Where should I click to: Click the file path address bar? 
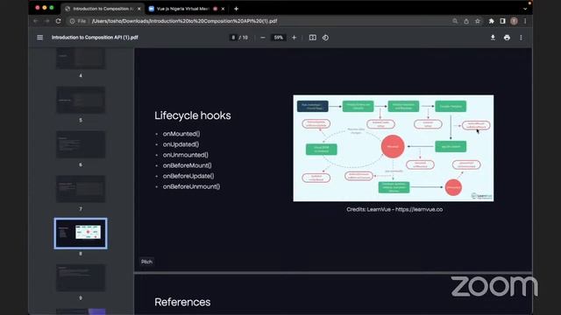pyautogui.click(x=184, y=21)
